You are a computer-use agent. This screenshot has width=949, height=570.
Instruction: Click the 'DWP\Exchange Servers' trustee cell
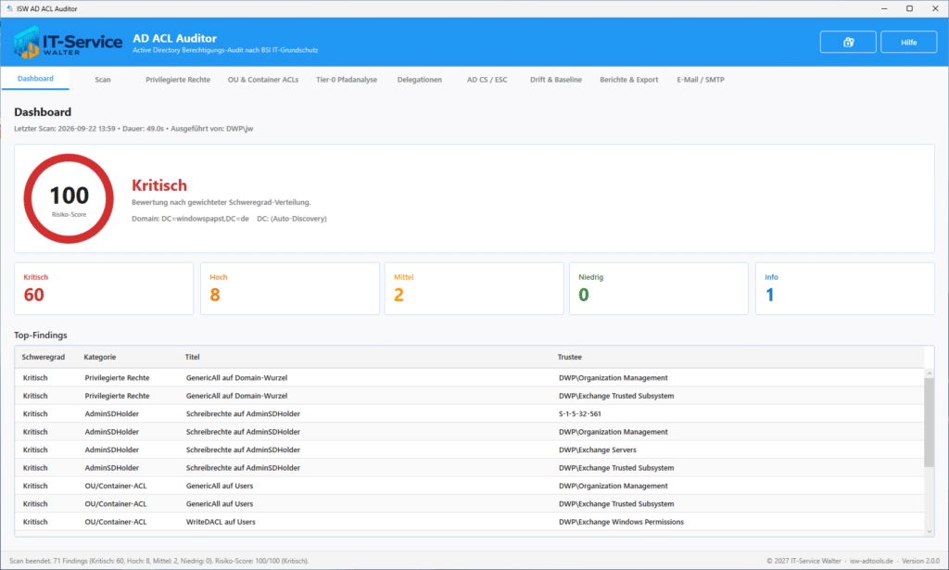pos(598,450)
